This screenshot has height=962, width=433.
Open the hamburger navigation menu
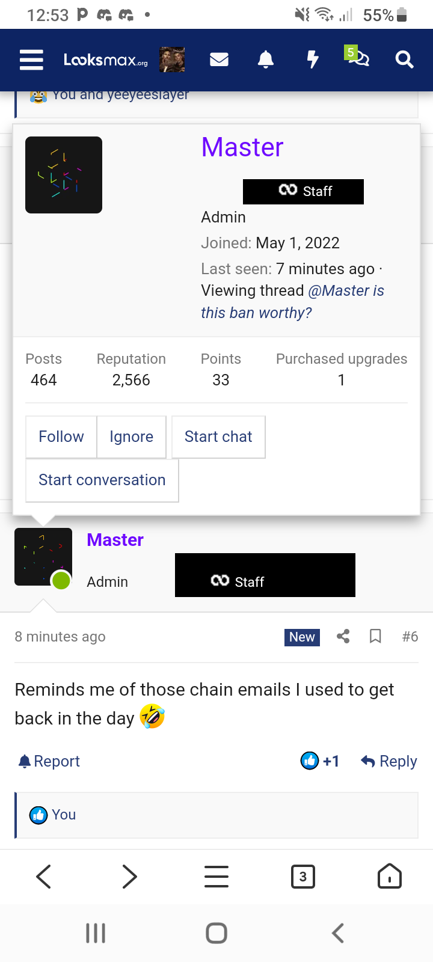click(31, 60)
